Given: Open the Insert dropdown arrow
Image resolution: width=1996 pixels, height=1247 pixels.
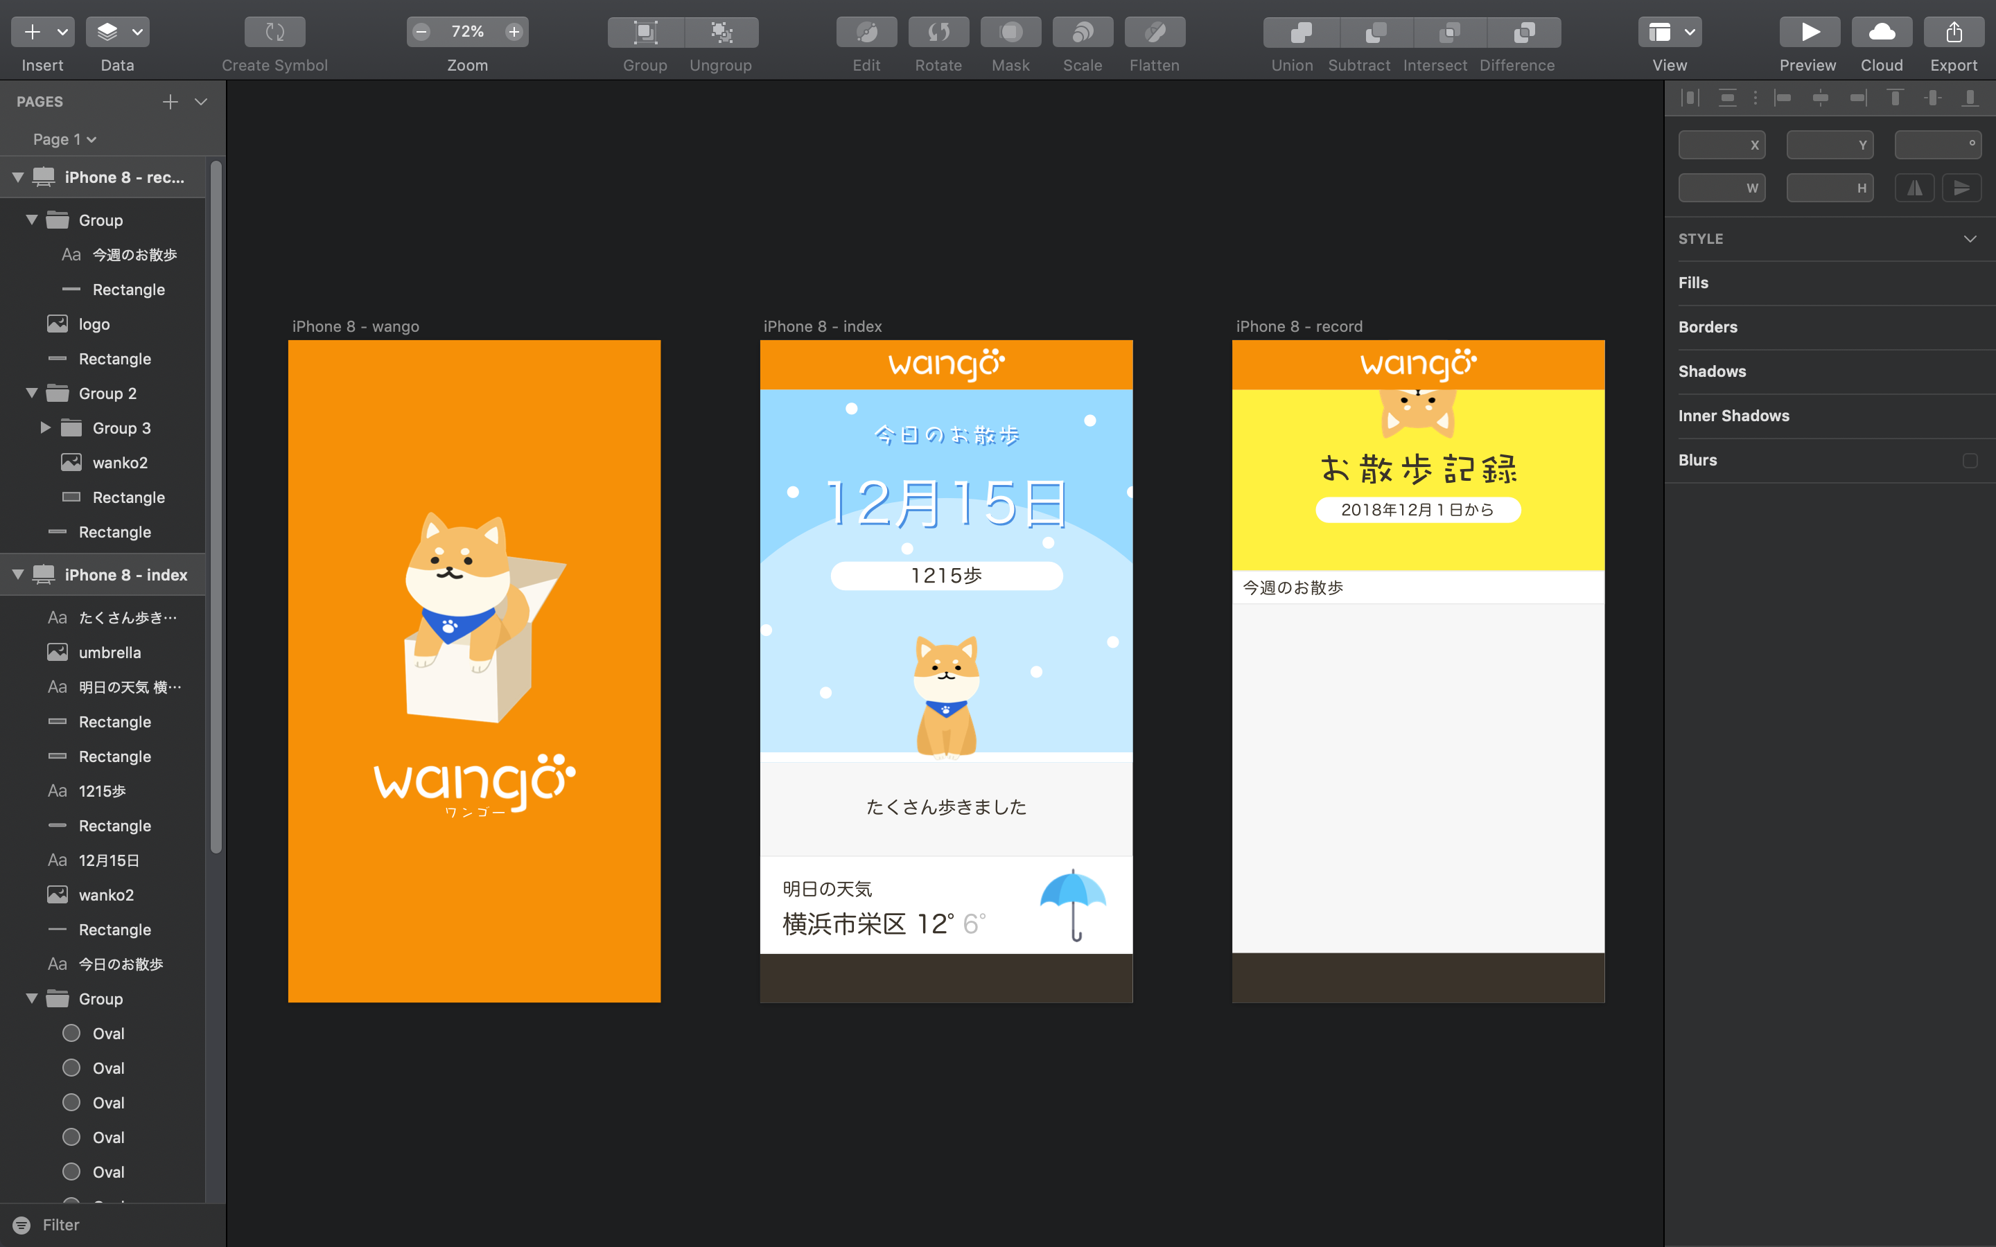Looking at the screenshot, I should point(62,32).
